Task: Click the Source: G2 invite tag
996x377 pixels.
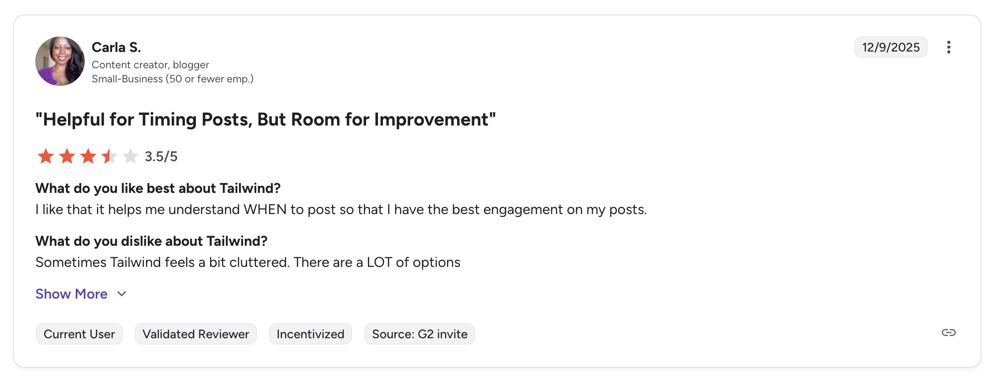Action: point(419,334)
